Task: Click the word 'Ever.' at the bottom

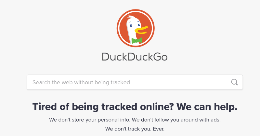Action: point(159,129)
